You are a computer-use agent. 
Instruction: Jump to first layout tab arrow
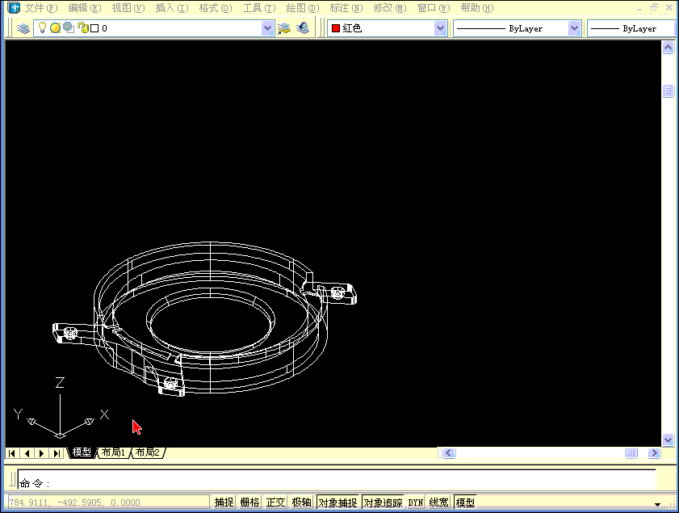point(11,453)
